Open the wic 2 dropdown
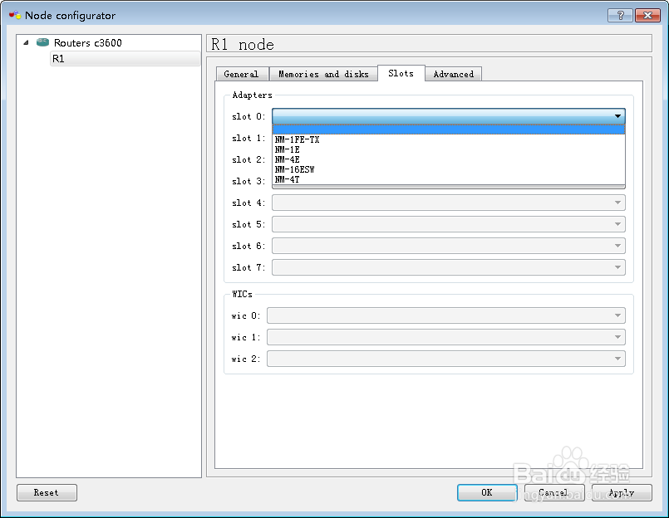The height and width of the screenshot is (518, 669). click(x=446, y=359)
